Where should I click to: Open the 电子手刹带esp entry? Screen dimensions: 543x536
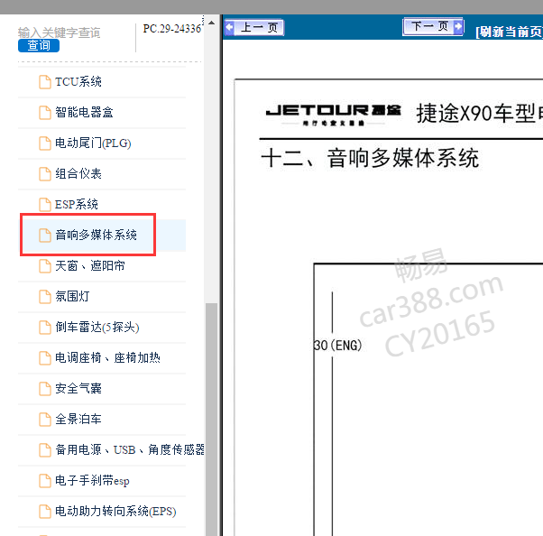(92, 480)
